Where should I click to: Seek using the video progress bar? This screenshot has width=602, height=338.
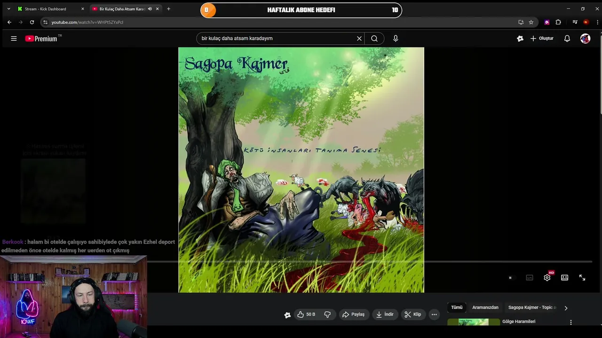click(x=369, y=261)
